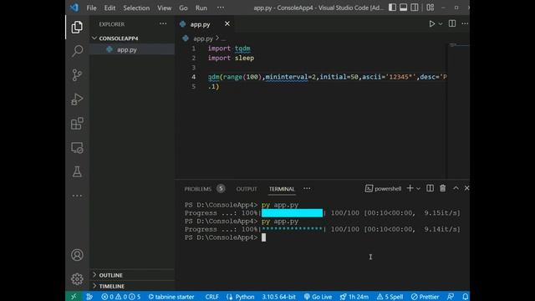Open the 5 Spell warnings item

[x=390, y=297]
